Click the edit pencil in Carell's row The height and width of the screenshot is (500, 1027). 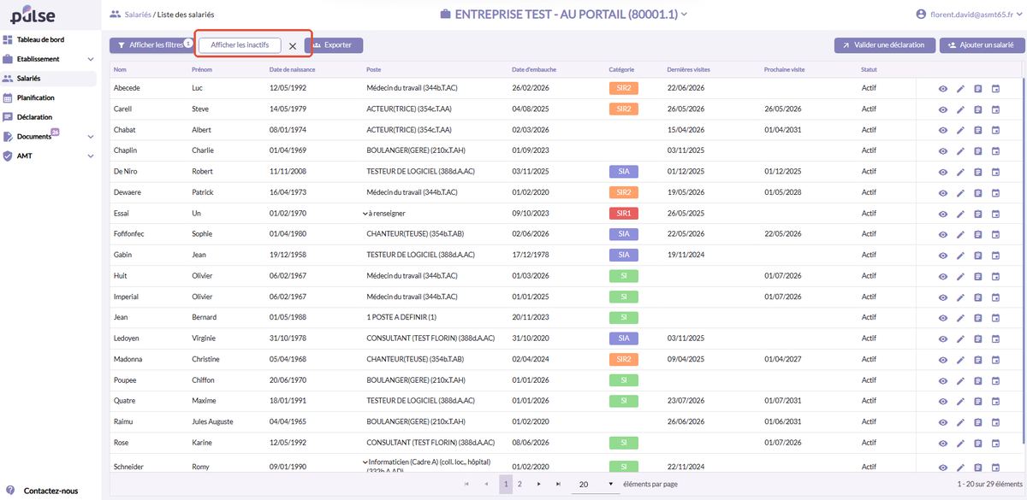(960, 109)
